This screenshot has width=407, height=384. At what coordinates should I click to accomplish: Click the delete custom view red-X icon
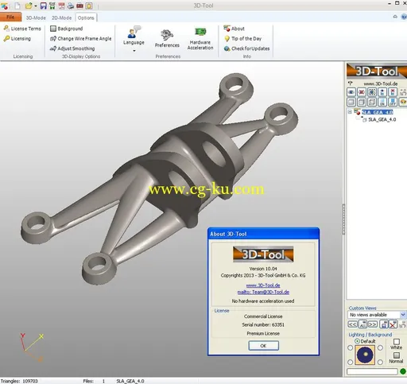(393, 324)
